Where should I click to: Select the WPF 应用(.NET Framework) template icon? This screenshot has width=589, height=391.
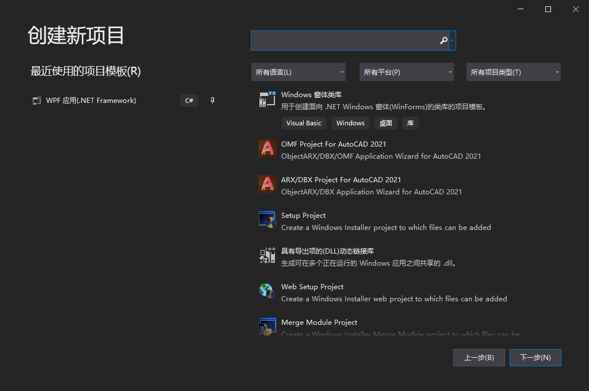[x=37, y=99]
